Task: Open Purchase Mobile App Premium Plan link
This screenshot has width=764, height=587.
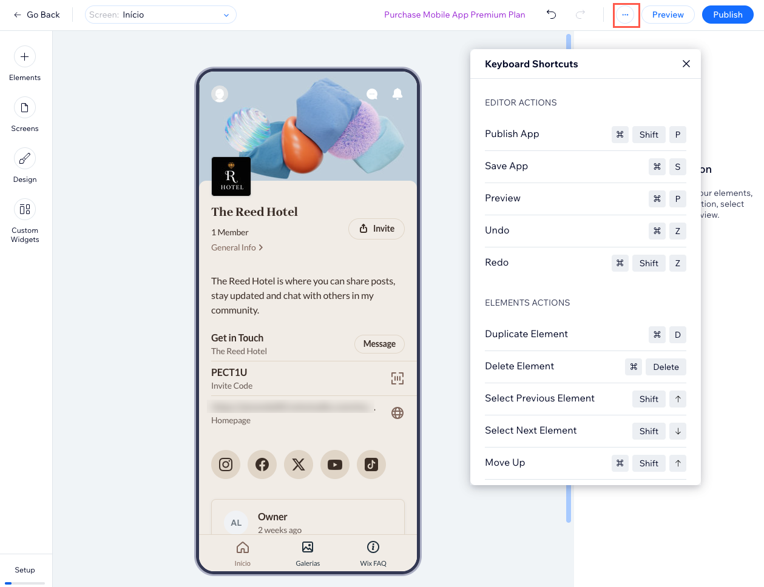Action: [455, 15]
